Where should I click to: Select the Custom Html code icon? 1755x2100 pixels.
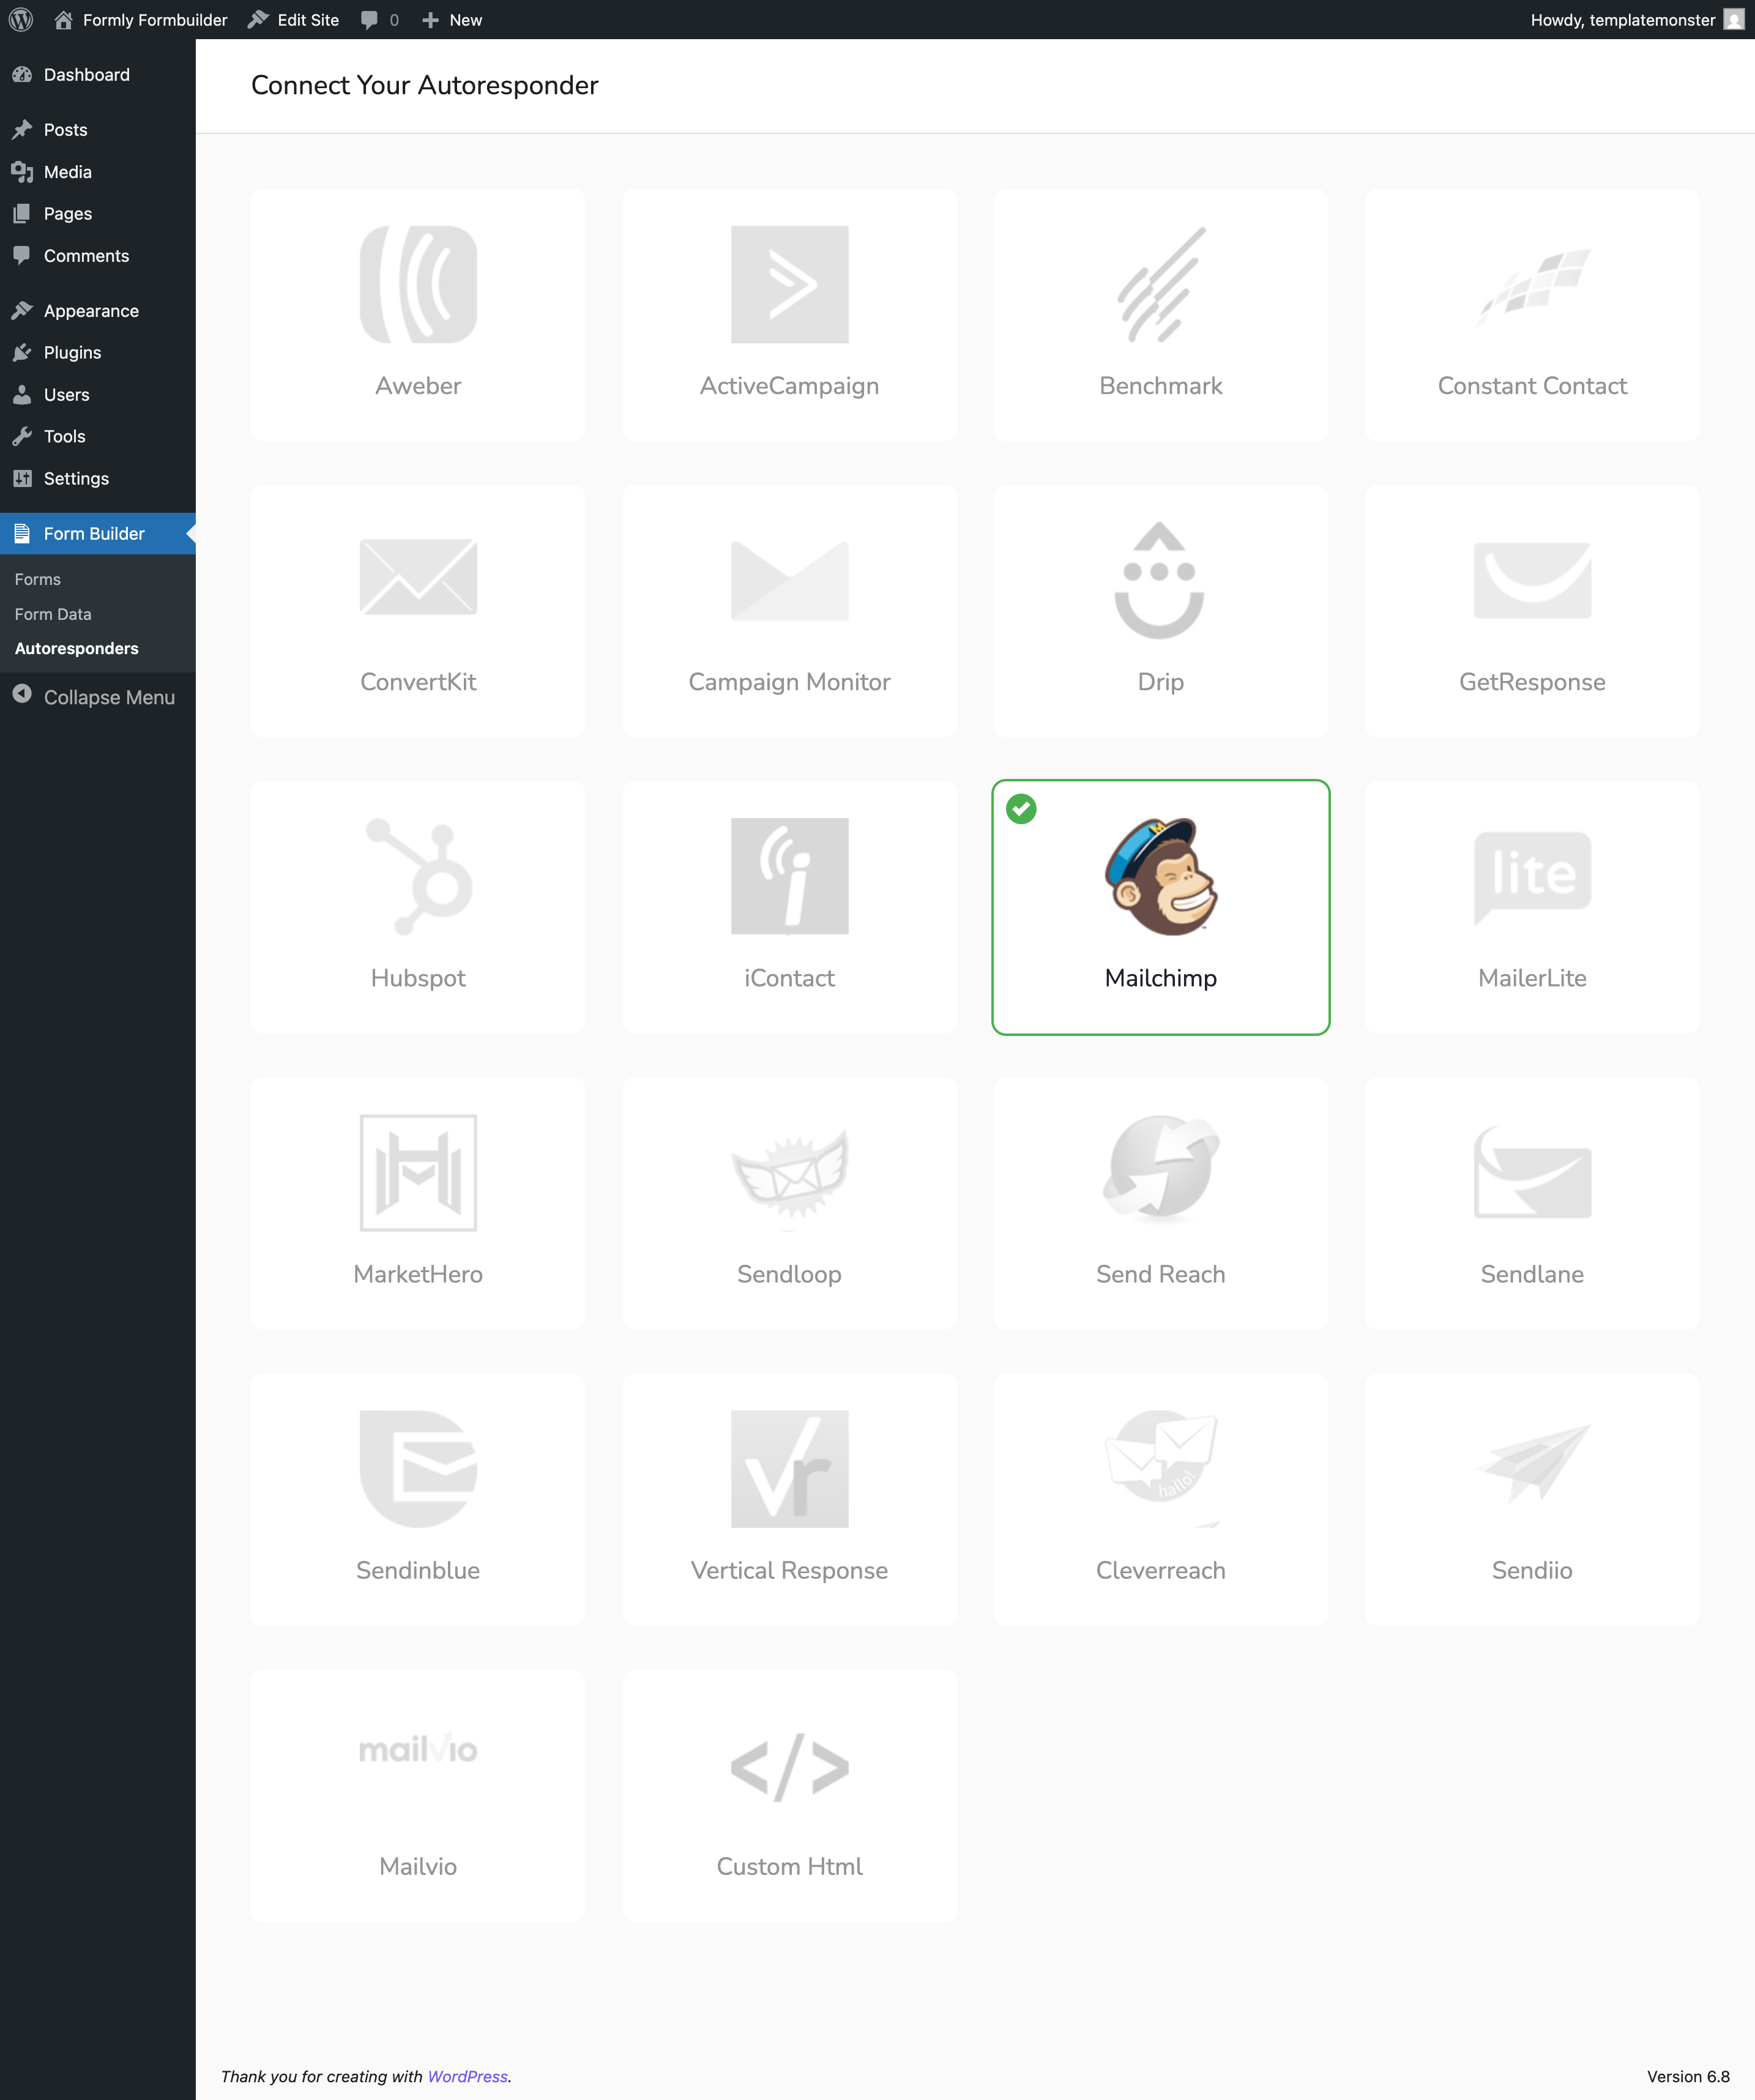789,1767
